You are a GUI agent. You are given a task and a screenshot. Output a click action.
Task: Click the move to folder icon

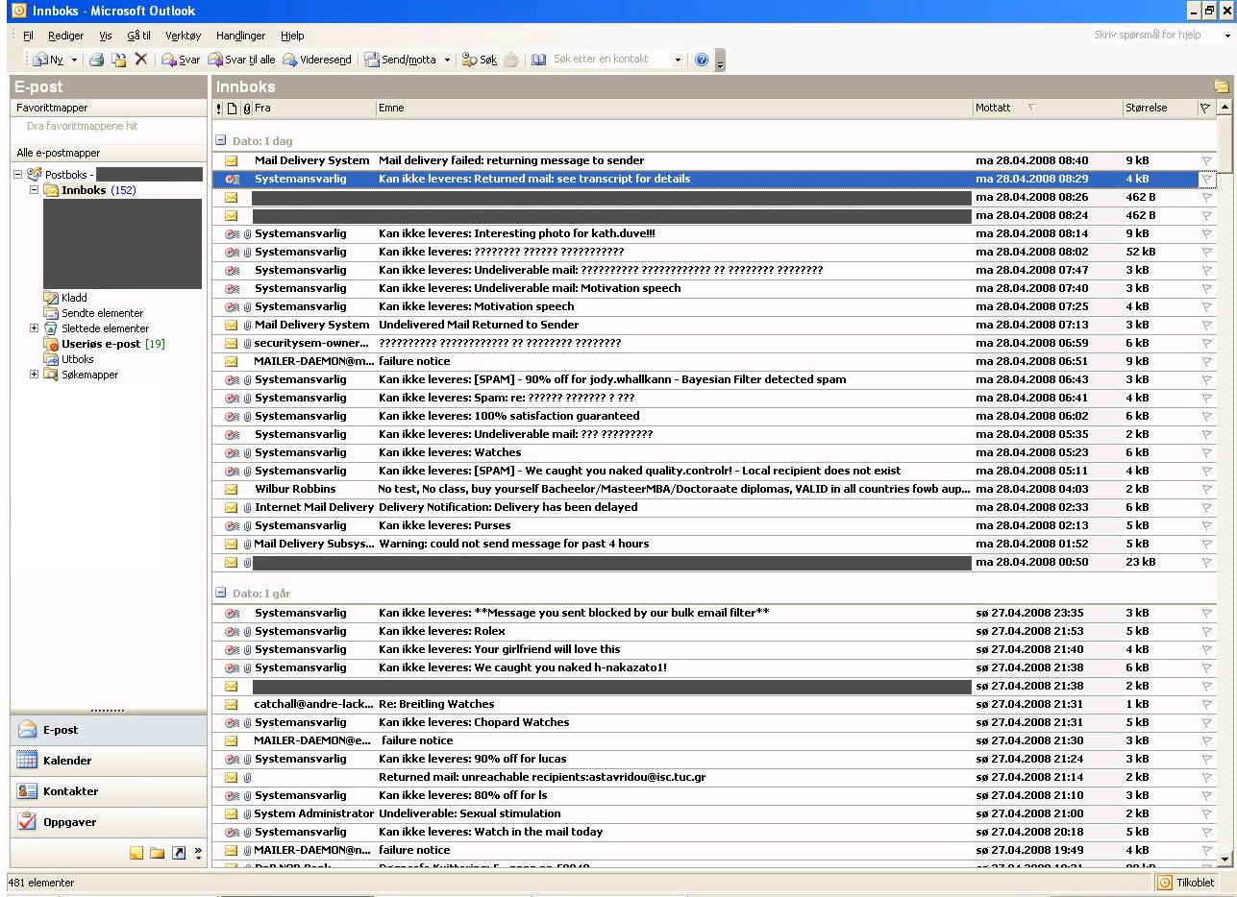click(x=119, y=60)
